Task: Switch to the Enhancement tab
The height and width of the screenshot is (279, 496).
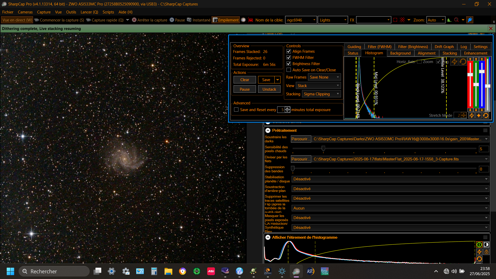Action: 476,53
